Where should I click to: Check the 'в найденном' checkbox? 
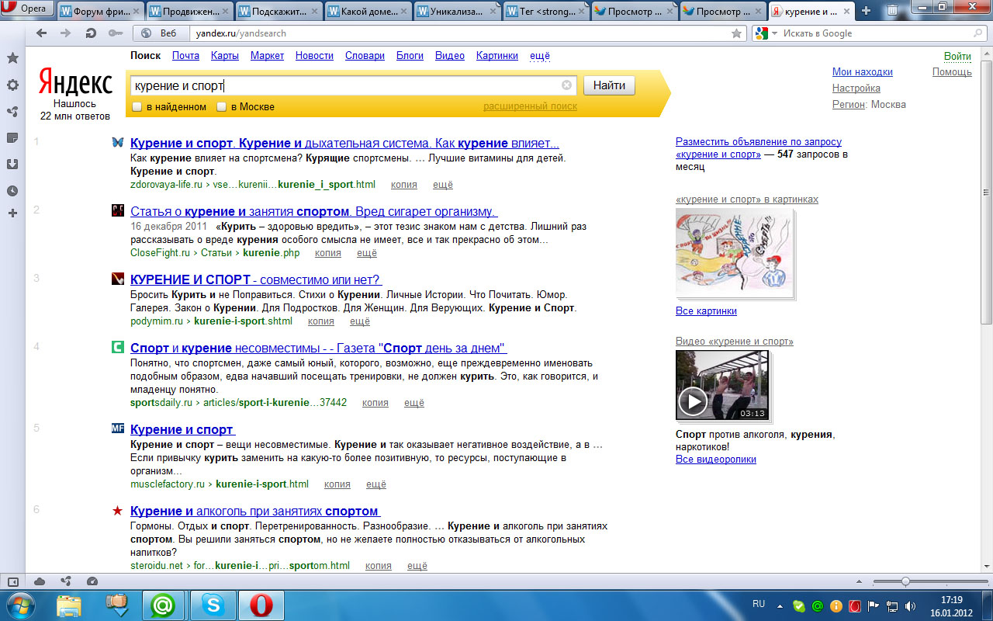point(137,106)
